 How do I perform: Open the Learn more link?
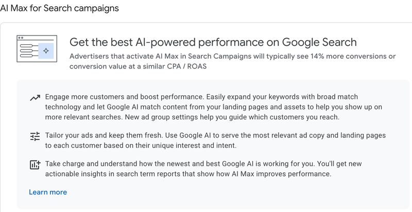tap(48, 192)
